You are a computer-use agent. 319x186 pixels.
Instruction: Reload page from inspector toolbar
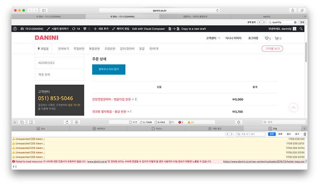pos(67,122)
